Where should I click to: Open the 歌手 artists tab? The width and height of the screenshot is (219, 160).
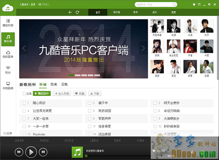tap(135, 12)
